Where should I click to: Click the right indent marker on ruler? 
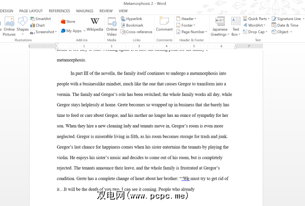pyautogui.click(x=235, y=47)
